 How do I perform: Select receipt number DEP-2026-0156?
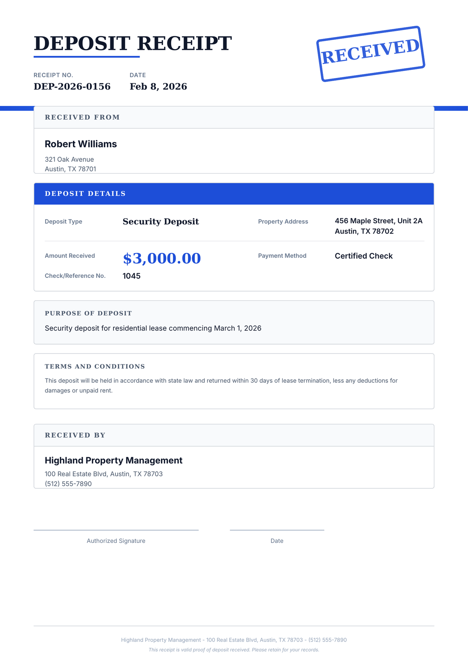[x=72, y=87]
